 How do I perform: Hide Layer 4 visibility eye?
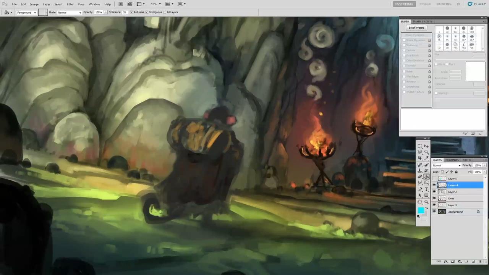pos(434,185)
